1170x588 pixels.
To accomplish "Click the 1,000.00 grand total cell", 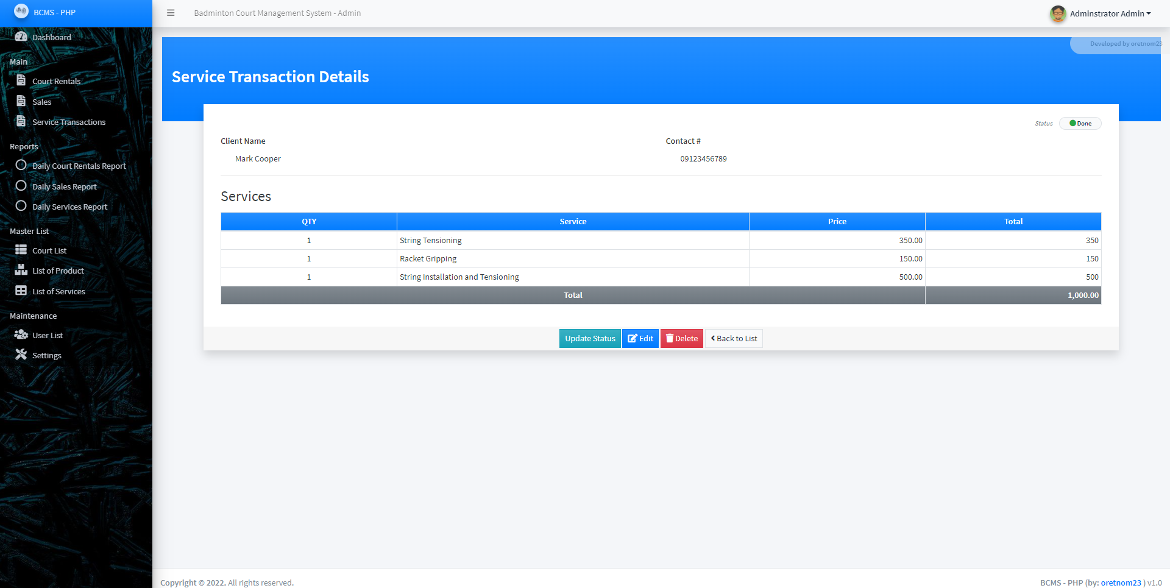I will (1013, 295).
